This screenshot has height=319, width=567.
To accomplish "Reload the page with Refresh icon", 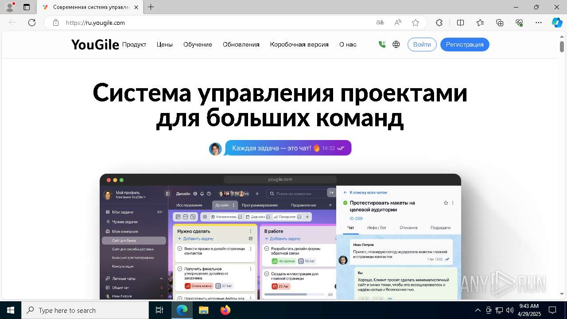I will (x=32, y=23).
